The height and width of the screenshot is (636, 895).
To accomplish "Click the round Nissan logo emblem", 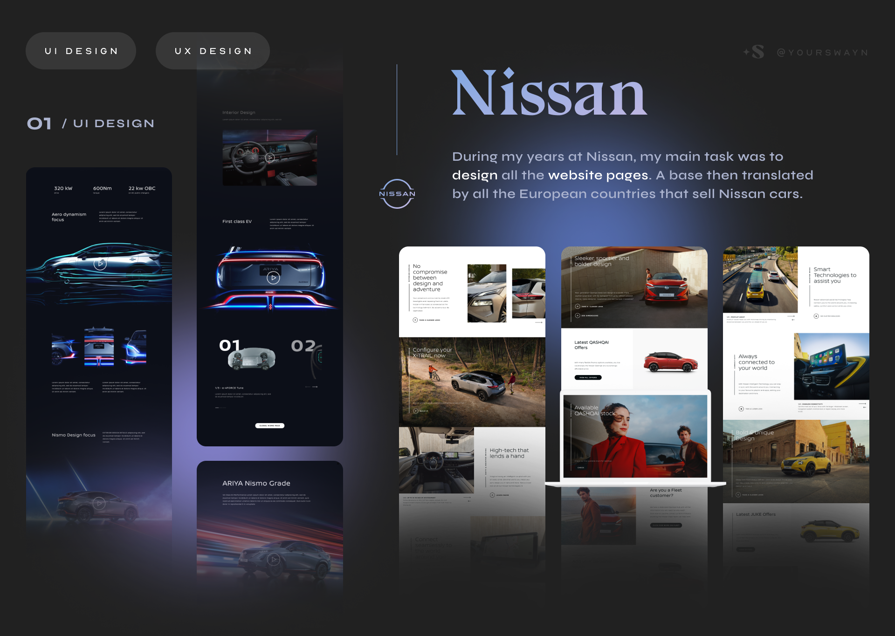I will [397, 193].
